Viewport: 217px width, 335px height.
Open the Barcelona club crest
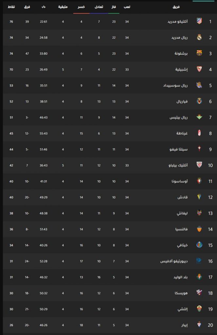199,53
